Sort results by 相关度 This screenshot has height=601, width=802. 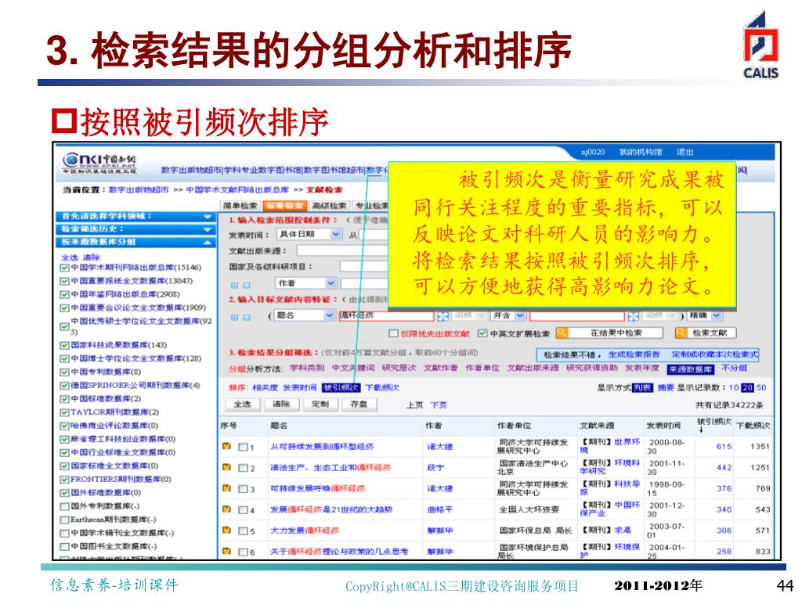266,388
